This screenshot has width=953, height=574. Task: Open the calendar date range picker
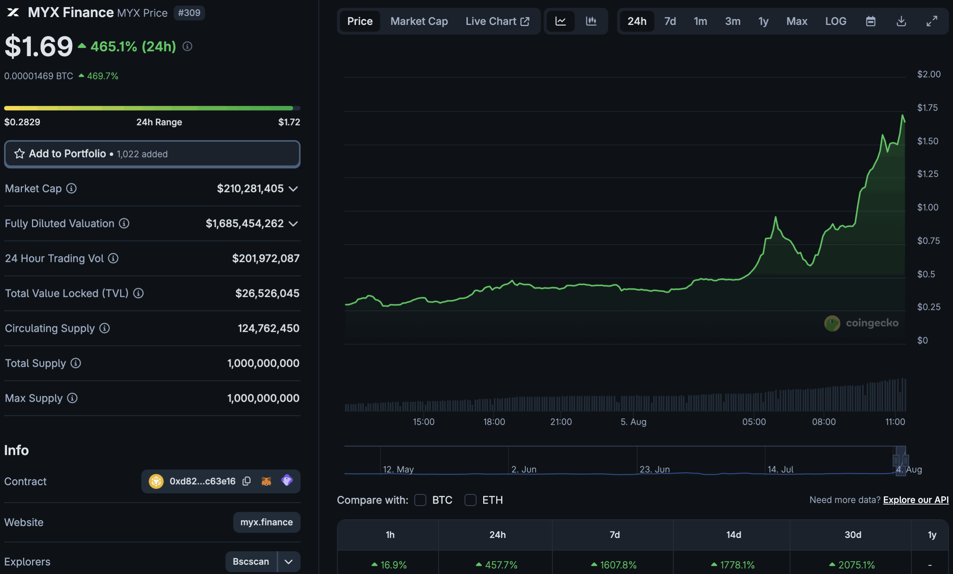tap(871, 21)
